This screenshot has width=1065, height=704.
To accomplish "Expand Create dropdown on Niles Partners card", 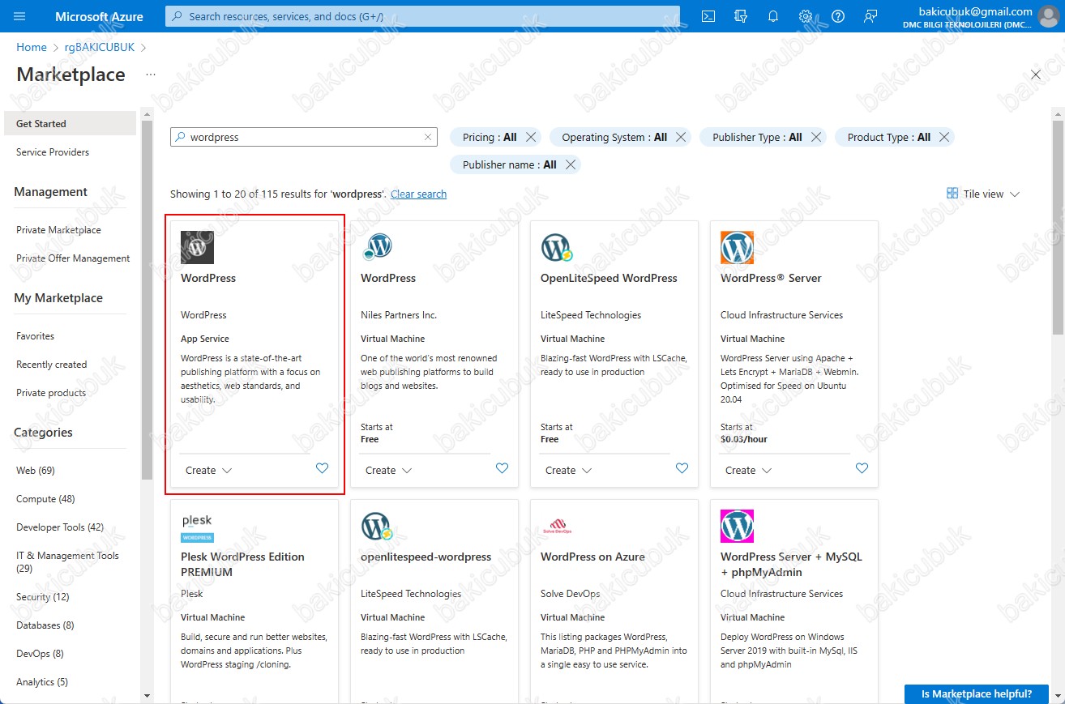I will [389, 470].
